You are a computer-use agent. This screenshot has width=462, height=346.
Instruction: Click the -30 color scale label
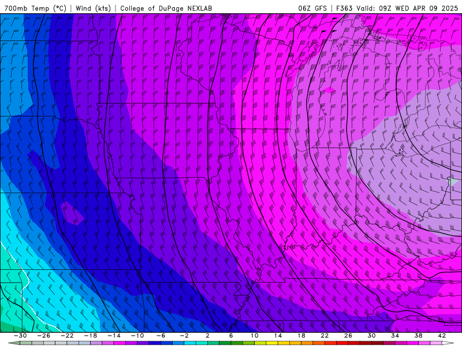[x=20, y=336]
